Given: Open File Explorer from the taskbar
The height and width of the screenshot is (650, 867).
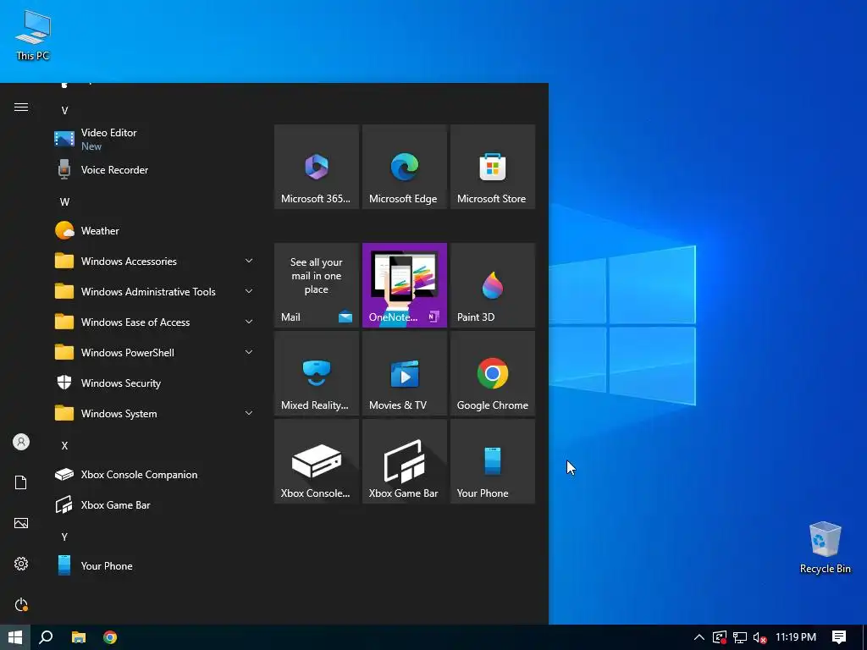Looking at the screenshot, I should click(x=79, y=637).
